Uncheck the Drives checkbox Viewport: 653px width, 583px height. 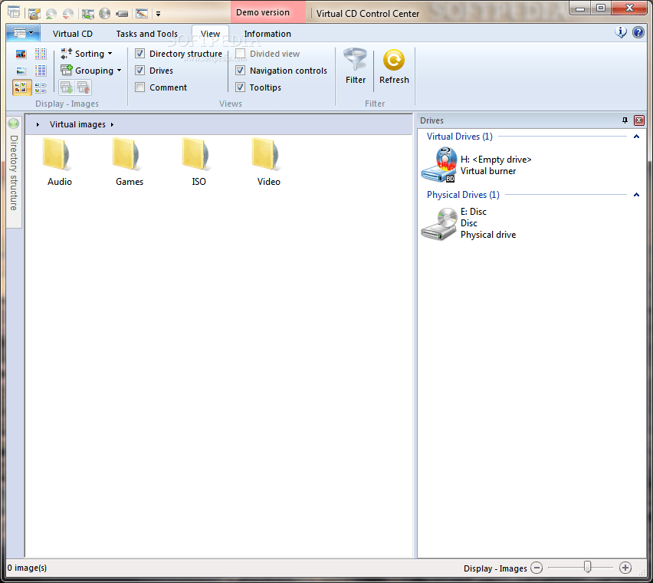(139, 70)
